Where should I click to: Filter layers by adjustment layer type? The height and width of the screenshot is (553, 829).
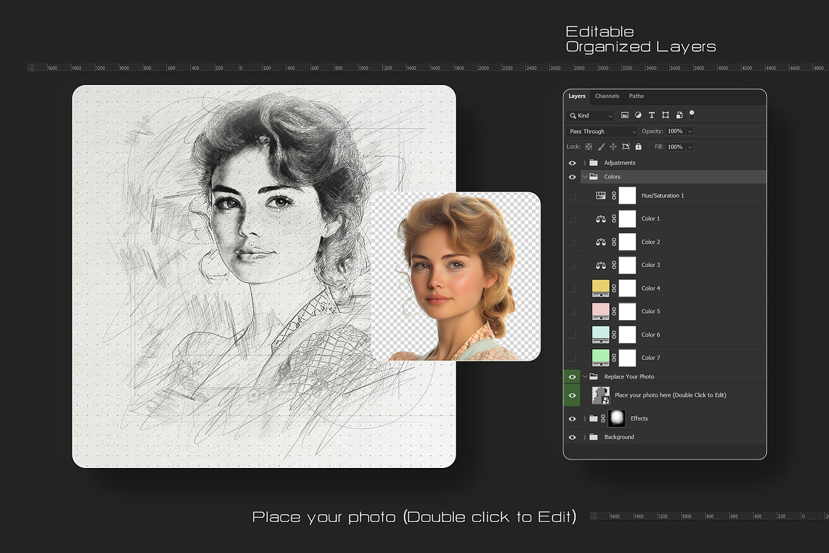(638, 115)
